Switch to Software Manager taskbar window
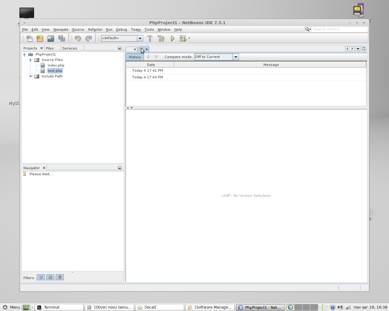The image size is (389, 311). (210, 307)
